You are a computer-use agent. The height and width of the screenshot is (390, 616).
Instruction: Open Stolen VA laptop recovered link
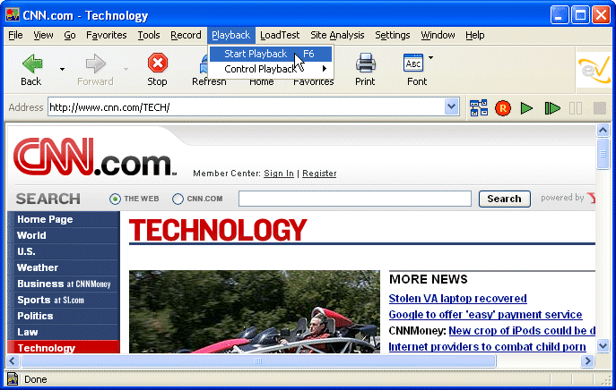click(x=457, y=299)
